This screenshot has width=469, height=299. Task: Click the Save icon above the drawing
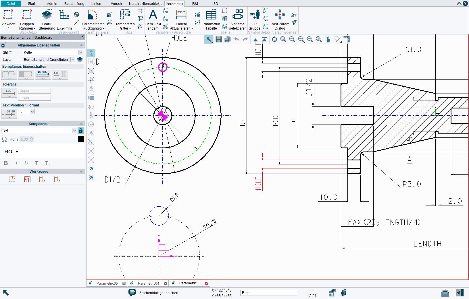point(218,39)
